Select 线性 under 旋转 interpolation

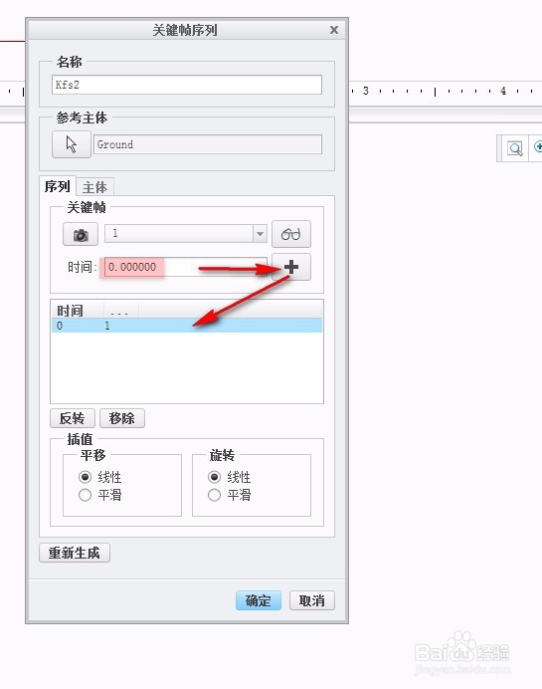214,477
